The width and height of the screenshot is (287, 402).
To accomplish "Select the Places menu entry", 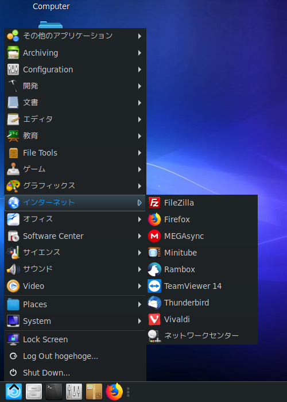I will pos(75,304).
